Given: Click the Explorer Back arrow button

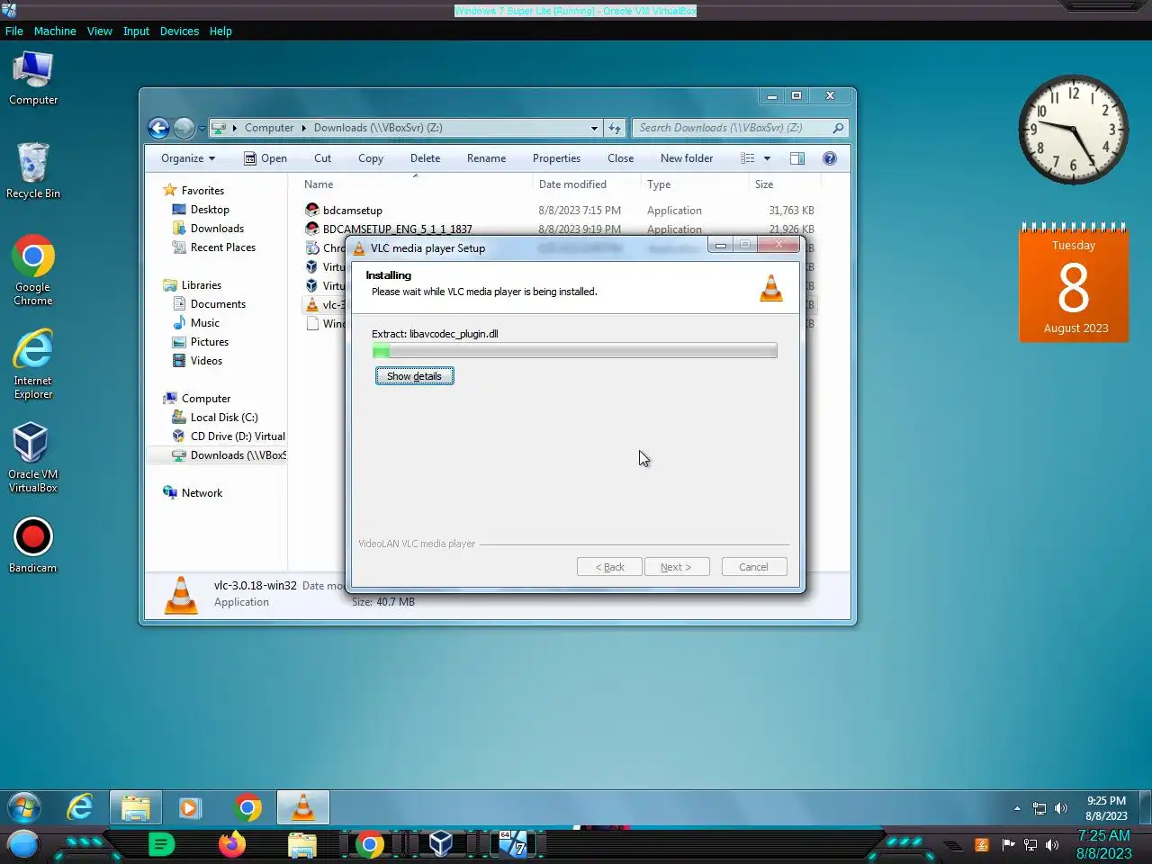Looking at the screenshot, I should [158, 128].
